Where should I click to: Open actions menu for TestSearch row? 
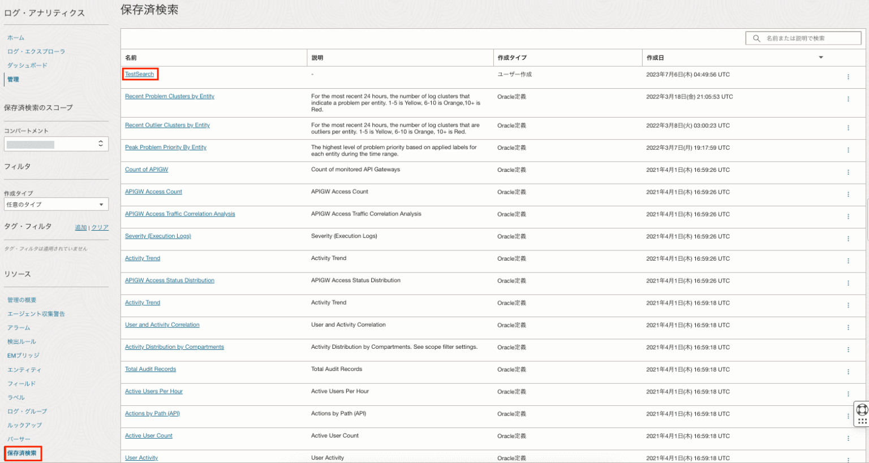[x=848, y=77]
